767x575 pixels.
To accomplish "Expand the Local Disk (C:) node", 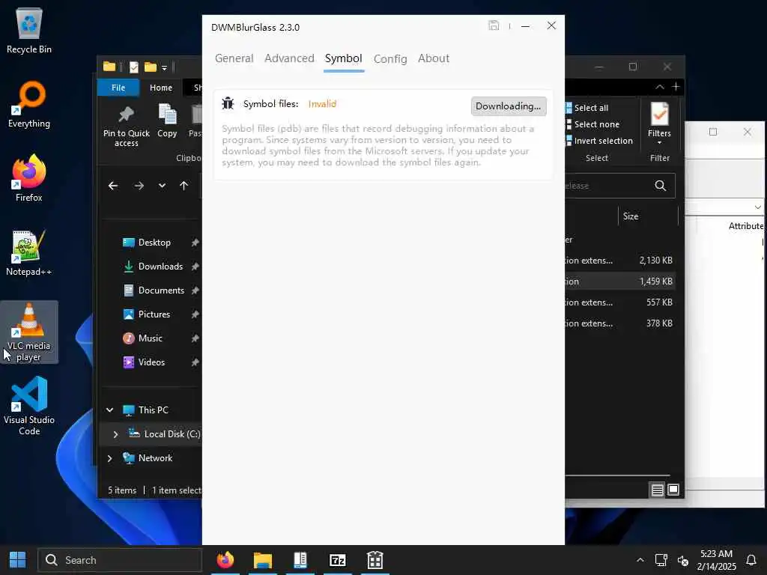I will (x=115, y=434).
